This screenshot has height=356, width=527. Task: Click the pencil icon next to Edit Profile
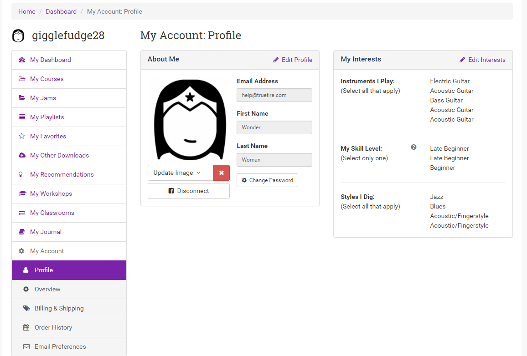[x=276, y=60]
